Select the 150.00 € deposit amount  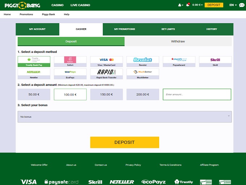point(106,94)
